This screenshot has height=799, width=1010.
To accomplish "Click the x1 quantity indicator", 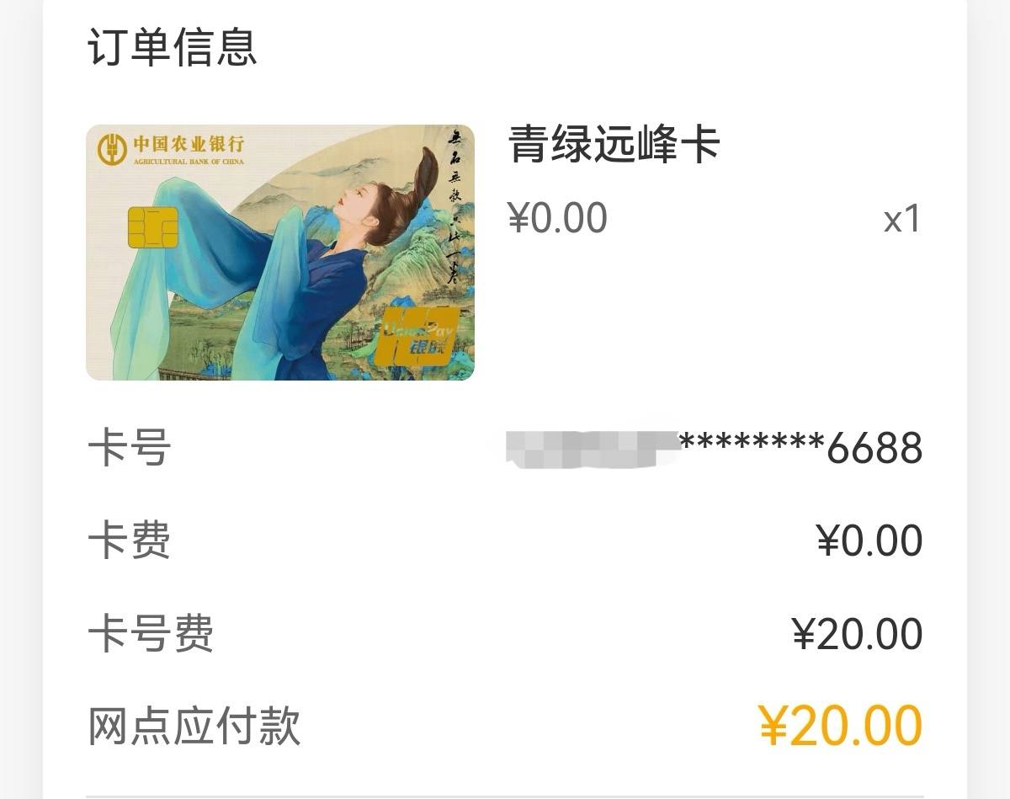I will click(902, 221).
